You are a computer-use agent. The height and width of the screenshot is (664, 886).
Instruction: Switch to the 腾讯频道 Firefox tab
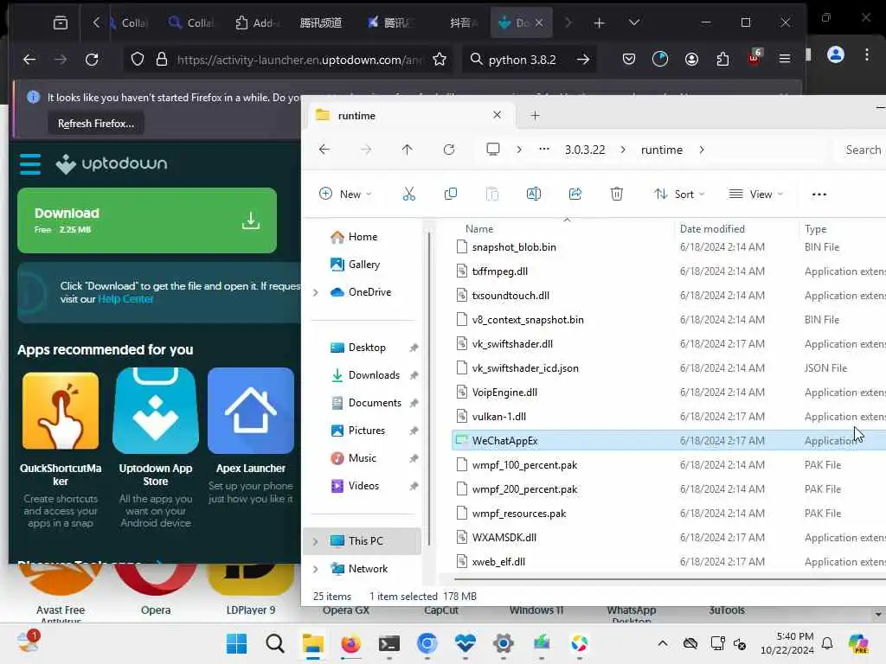point(320,22)
